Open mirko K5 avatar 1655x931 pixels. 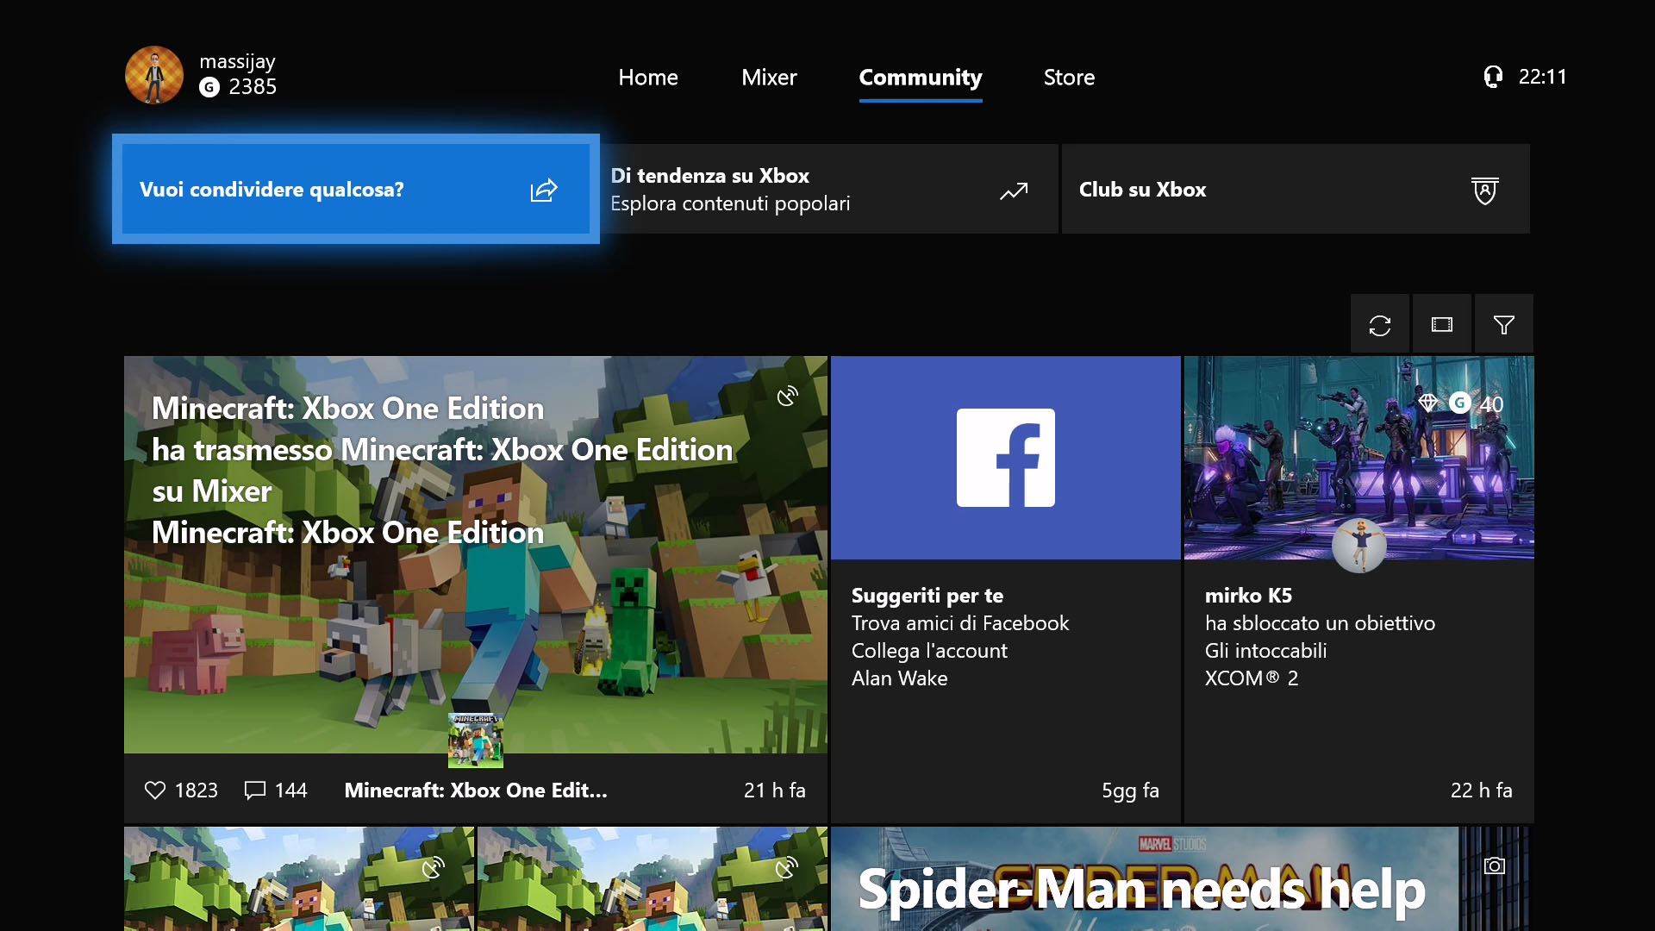(1359, 546)
